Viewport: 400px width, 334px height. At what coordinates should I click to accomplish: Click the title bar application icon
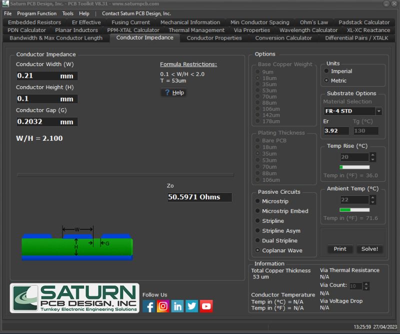4,4
